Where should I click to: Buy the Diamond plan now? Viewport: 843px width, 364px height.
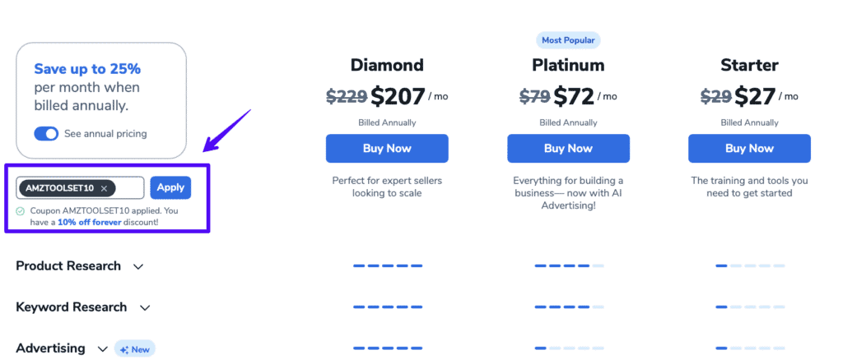[387, 149]
